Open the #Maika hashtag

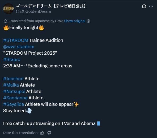pyautogui.click(x=11, y=85)
